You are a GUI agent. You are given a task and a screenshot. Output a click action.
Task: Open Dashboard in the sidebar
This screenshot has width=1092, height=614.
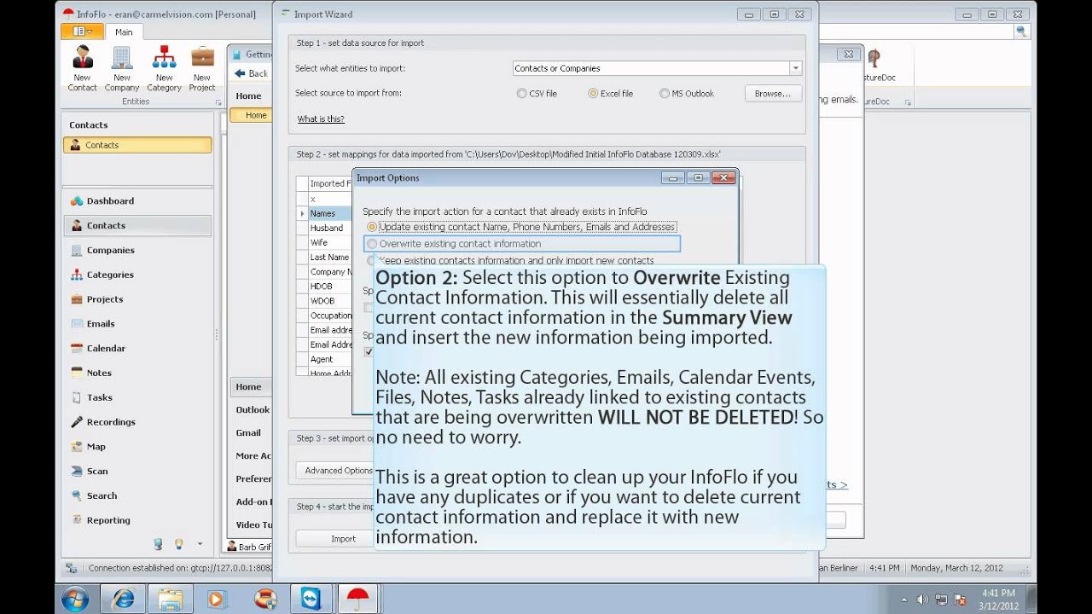tap(110, 201)
